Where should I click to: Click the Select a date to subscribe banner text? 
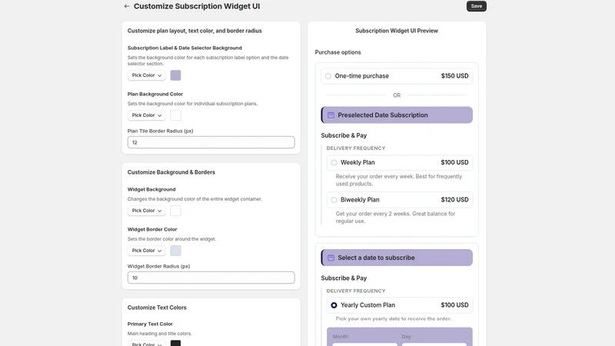tap(376, 258)
